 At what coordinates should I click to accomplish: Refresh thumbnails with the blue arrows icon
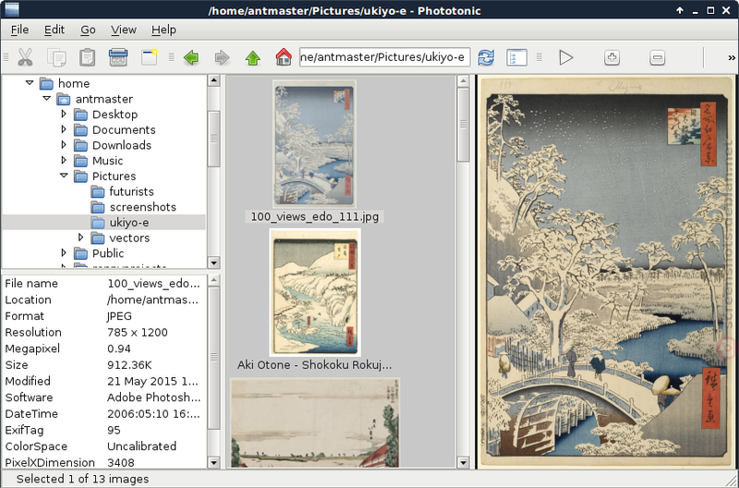tap(486, 57)
